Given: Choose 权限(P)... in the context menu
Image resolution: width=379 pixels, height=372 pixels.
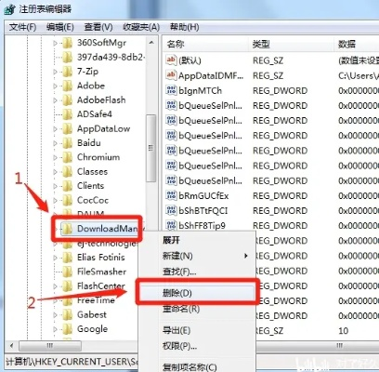Looking at the screenshot, I should tap(179, 346).
